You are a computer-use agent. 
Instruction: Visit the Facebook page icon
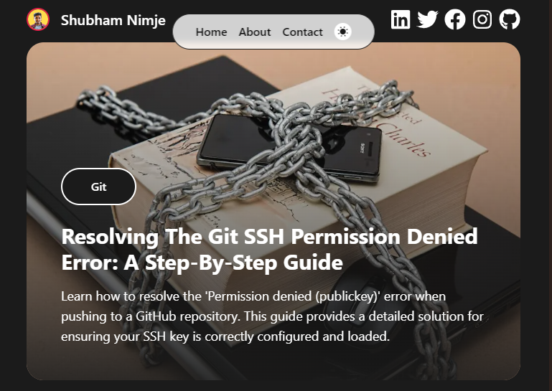click(455, 19)
